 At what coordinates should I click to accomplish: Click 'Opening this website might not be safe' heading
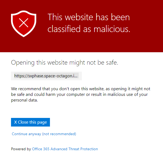click(x=64, y=62)
